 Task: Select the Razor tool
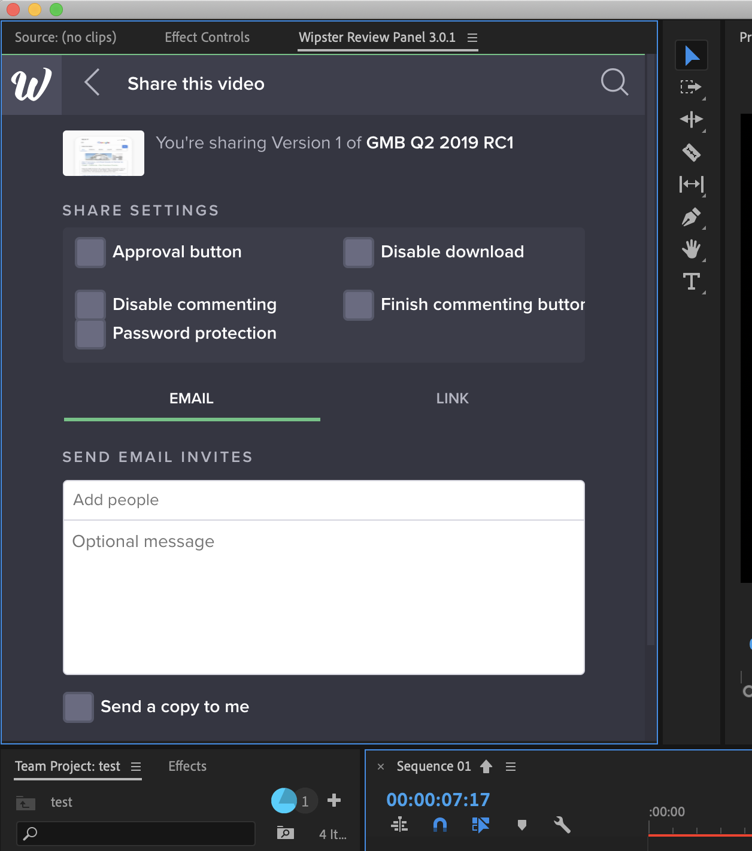[692, 153]
